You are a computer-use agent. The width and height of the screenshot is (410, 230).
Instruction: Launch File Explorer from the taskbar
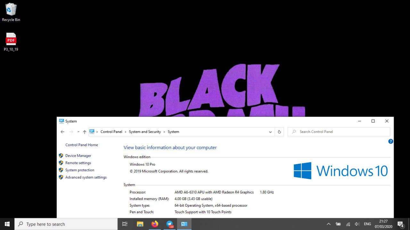[140, 224]
